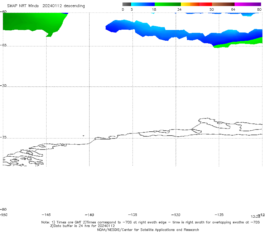265x232 pixels.
Task: Click the color bar label '18'
Action: tap(154, 10)
